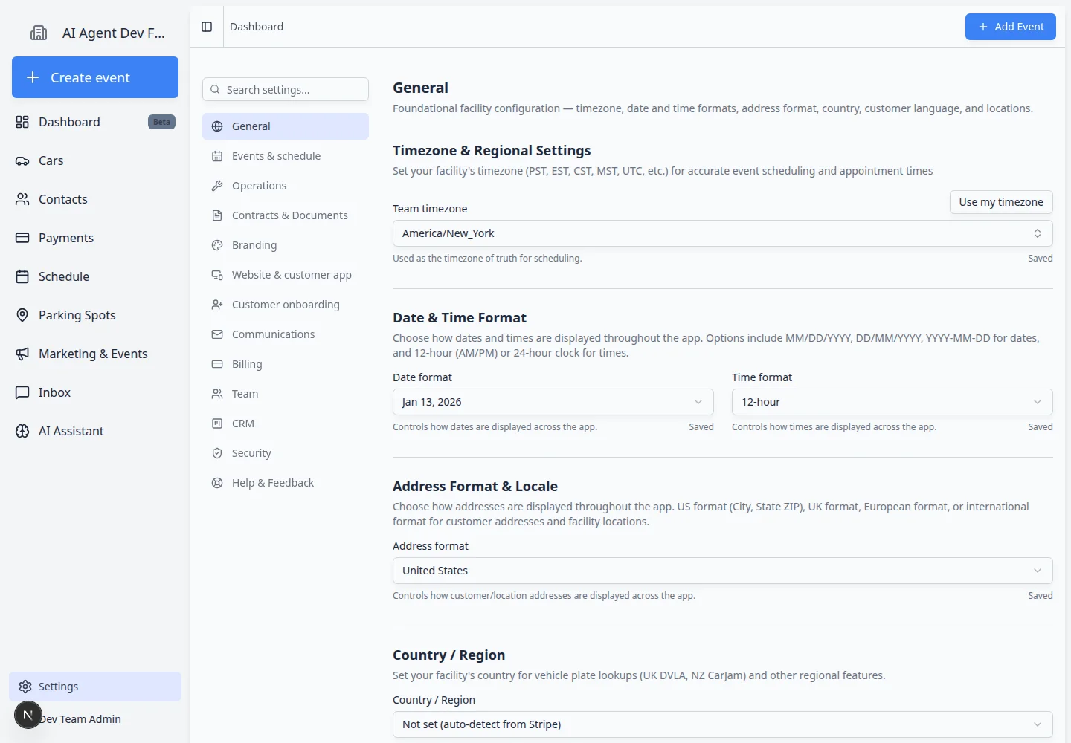Click the Contracts & Documents file icon

click(x=217, y=215)
